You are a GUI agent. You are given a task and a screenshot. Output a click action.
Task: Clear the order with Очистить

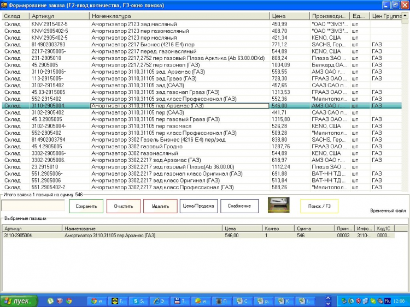coord(124,206)
